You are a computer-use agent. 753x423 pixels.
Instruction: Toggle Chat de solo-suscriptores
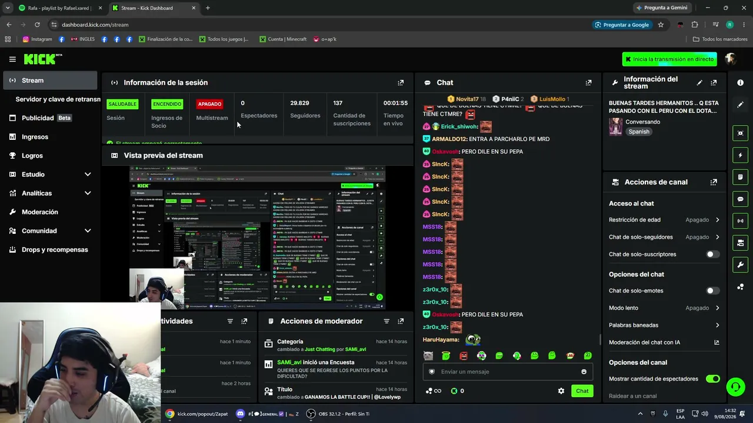(712, 254)
